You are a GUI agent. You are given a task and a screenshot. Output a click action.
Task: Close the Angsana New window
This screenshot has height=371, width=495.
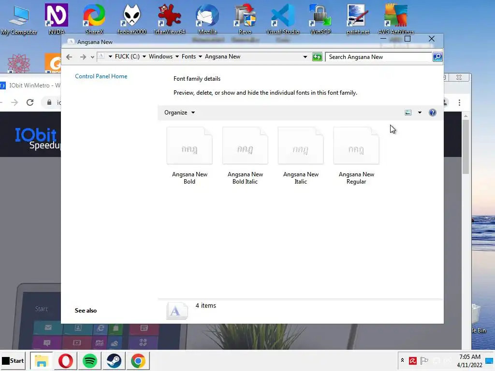coord(432,39)
